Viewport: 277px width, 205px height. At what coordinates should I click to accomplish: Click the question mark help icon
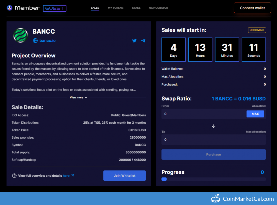[14, 176]
